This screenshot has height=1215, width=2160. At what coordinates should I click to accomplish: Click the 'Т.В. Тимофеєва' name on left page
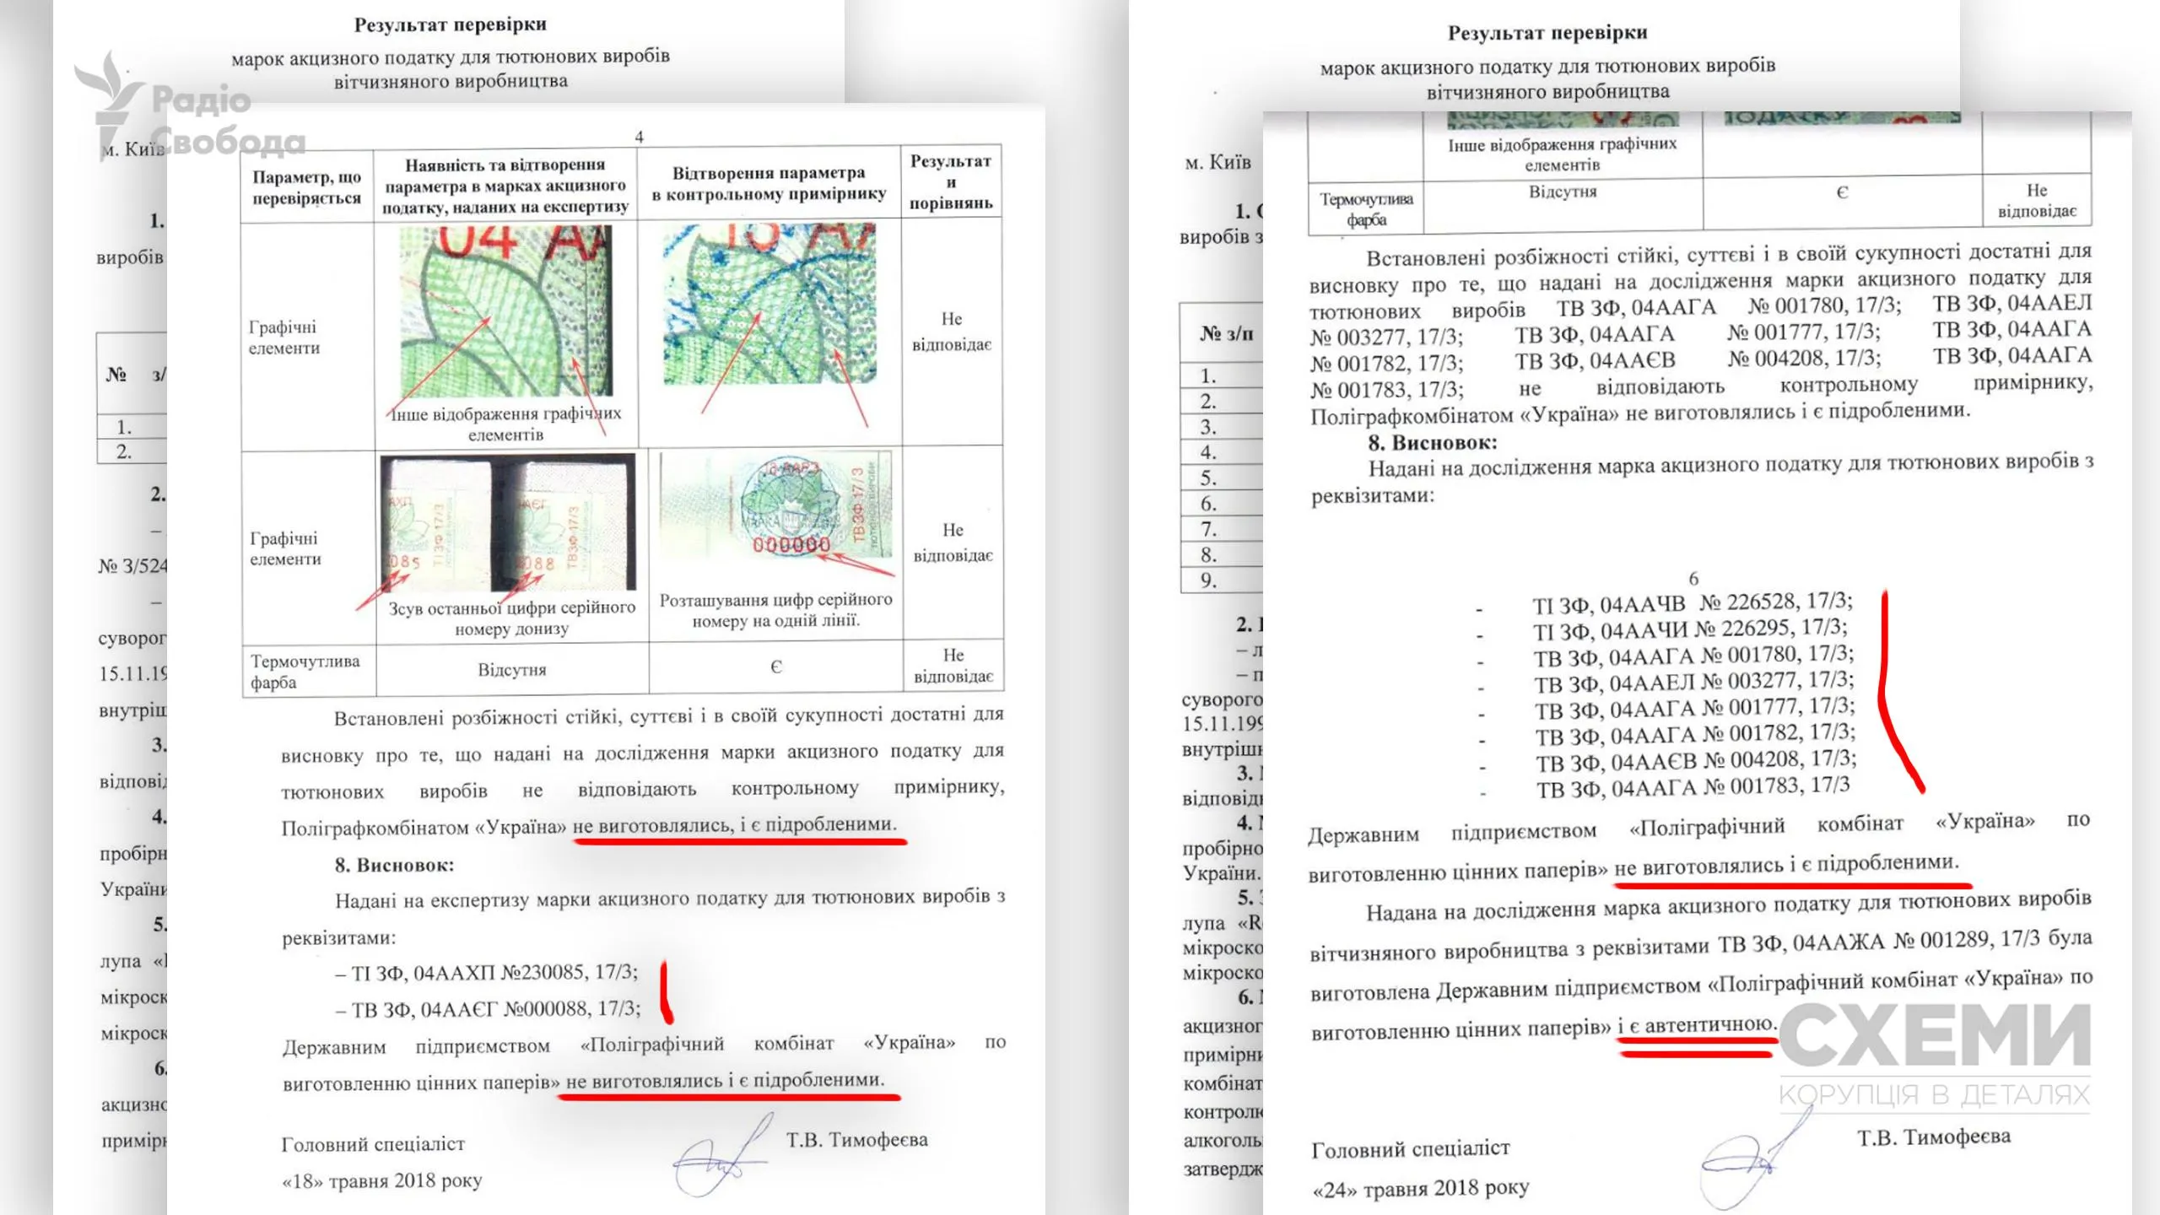click(x=857, y=1140)
